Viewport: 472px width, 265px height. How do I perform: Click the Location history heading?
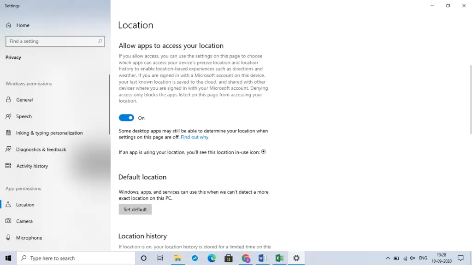click(142, 236)
